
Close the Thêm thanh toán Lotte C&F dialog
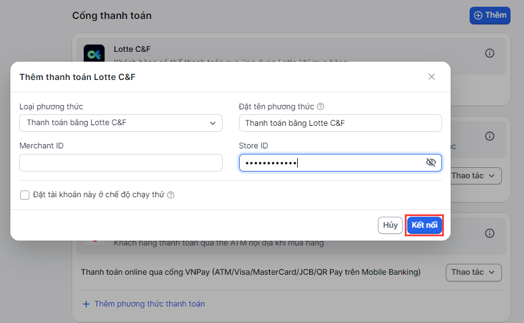click(432, 77)
